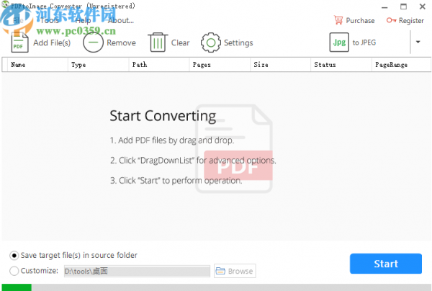Click the Add File(s) PDF icon
This screenshot has width=432, height=291.
19,42
